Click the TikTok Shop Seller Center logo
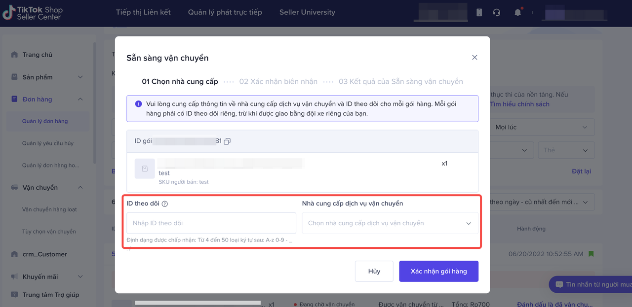Viewport: 632px width, 307px height. click(33, 13)
